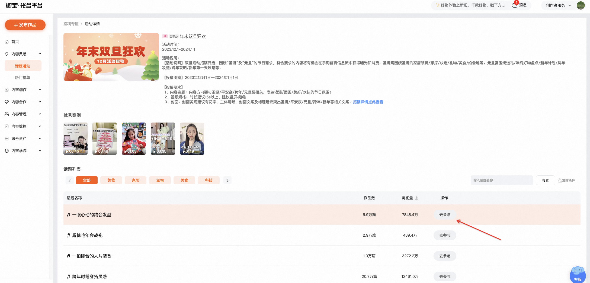Play the 01:19 example video
Image resolution: width=590 pixels, height=283 pixels.
click(x=192, y=139)
